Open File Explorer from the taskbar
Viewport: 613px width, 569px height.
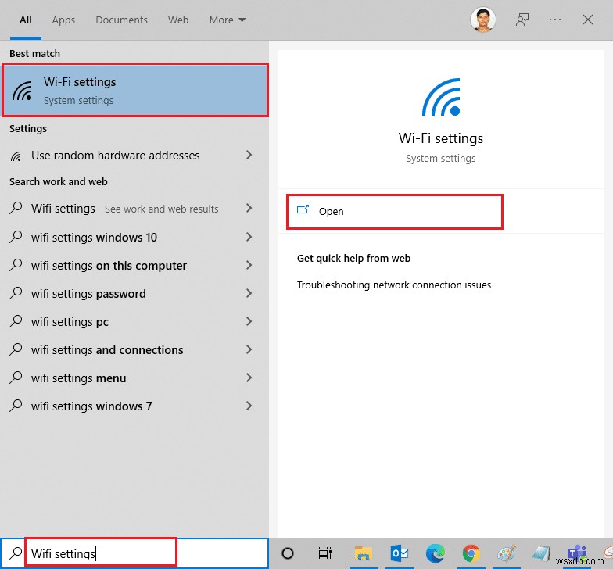tap(360, 553)
